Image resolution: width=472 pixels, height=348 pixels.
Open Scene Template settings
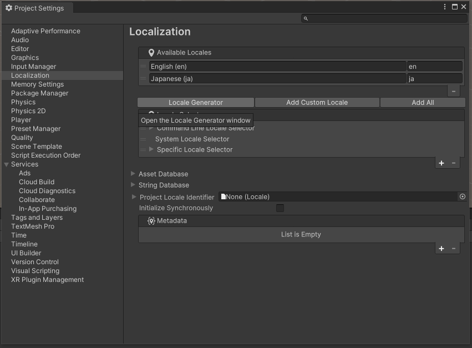[x=37, y=147]
